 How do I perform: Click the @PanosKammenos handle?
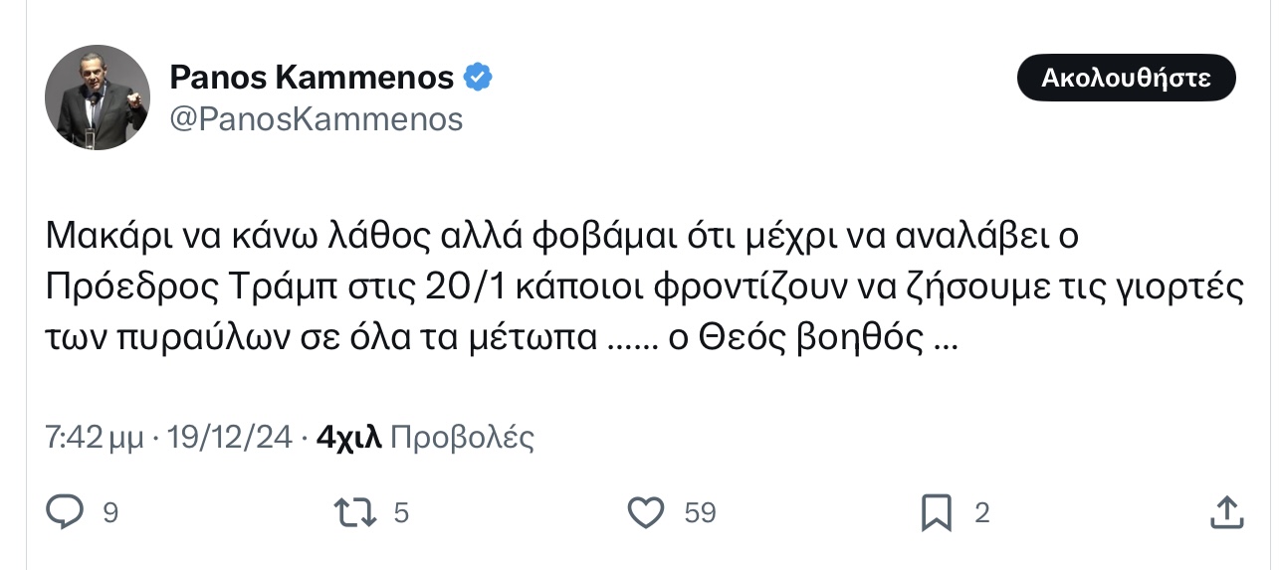pos(317,119)
